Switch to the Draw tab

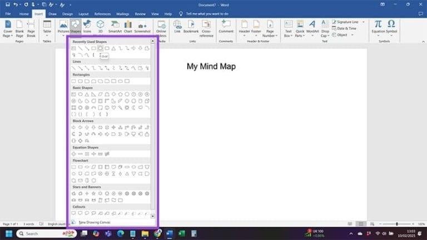coord(53,14)
